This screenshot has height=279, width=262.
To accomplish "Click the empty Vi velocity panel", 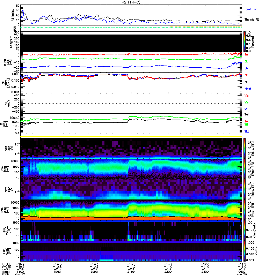I will pyautogui.click(x=131, y=103).
